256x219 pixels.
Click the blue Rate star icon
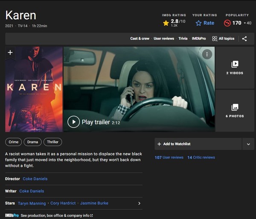198,23
